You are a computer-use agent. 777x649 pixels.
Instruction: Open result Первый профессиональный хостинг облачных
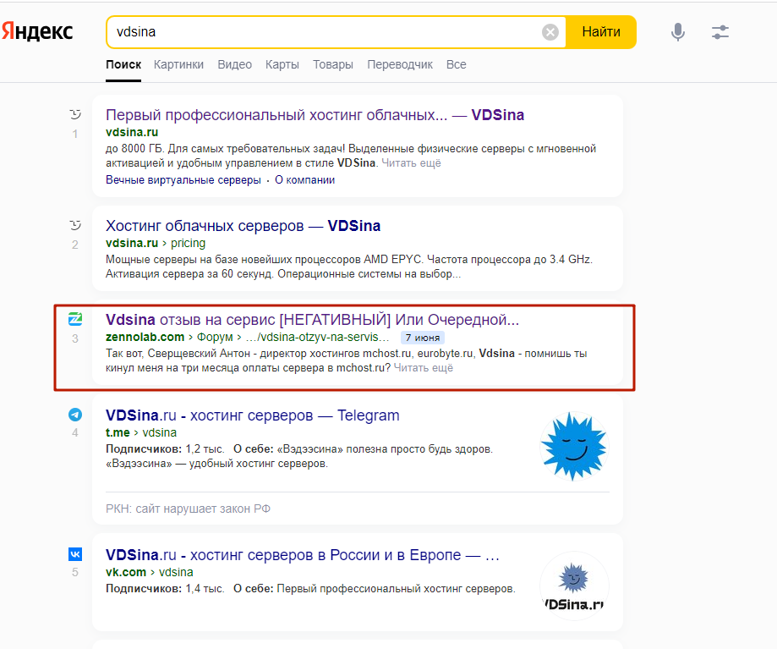coord(315,115)
